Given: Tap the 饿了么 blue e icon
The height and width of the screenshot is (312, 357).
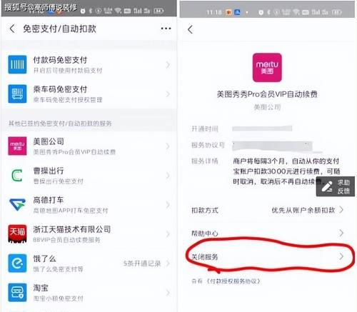Looking at the screenshot, I should point(17,263).
